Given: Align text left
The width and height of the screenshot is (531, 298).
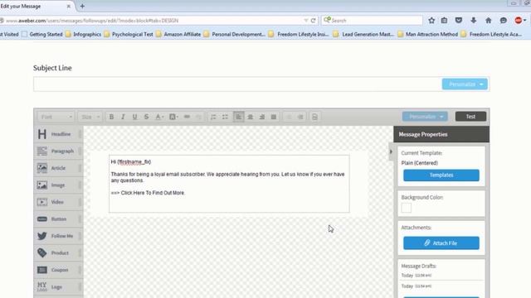Looking at the screenshot, I should coord(238,117).
